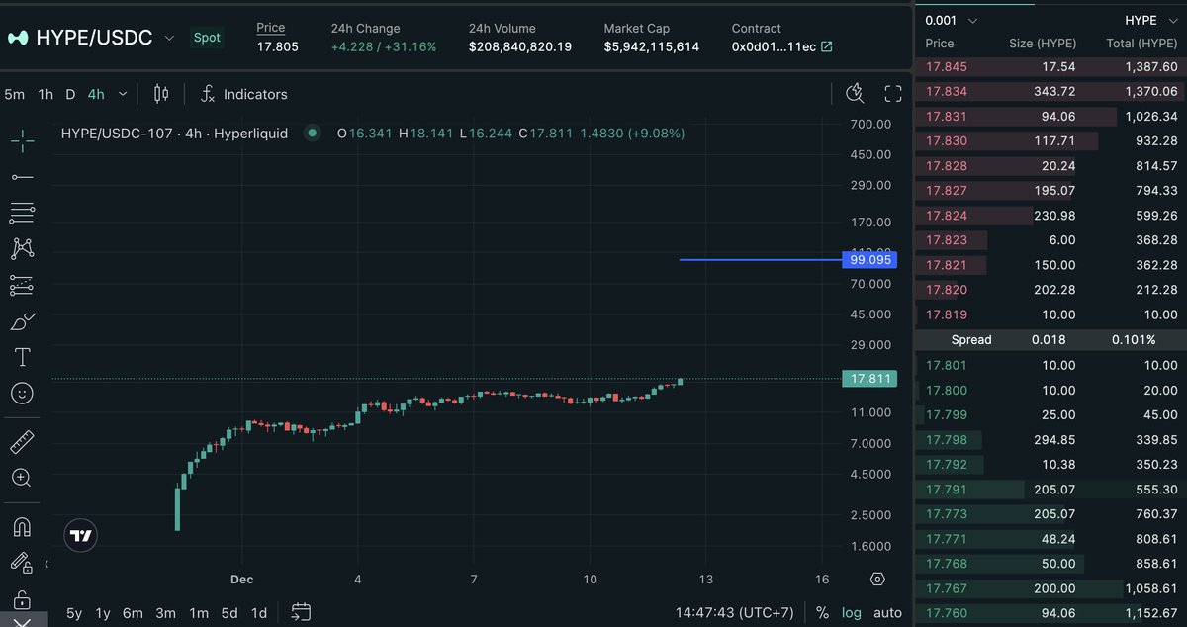The width and height of the screenshot is (1187, 627).
Task: Click ask price 17.834 in order book
Action: [x=946, y=91]
